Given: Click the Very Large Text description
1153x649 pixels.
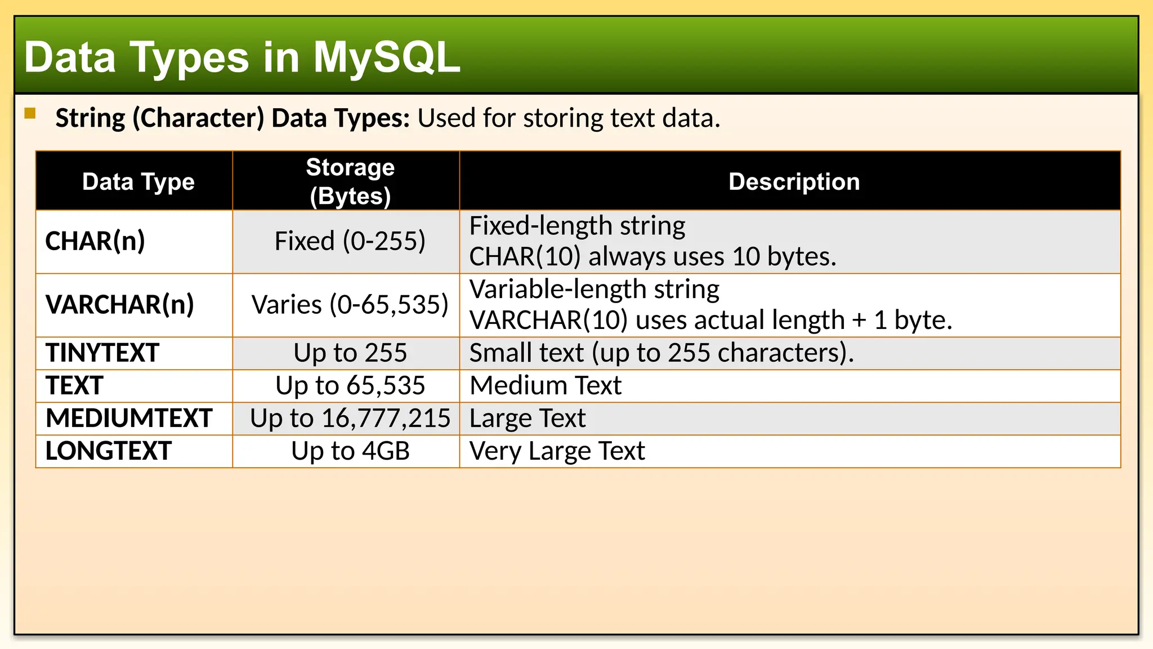Looking at the screenshot, I should click(x=557, y=451).
